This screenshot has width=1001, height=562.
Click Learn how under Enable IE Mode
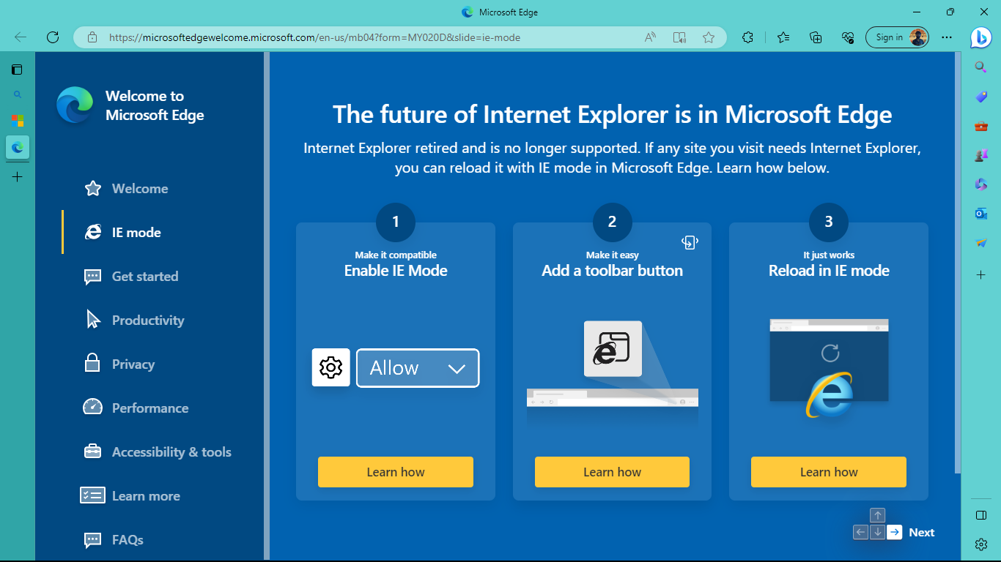(x=396, y=472)
